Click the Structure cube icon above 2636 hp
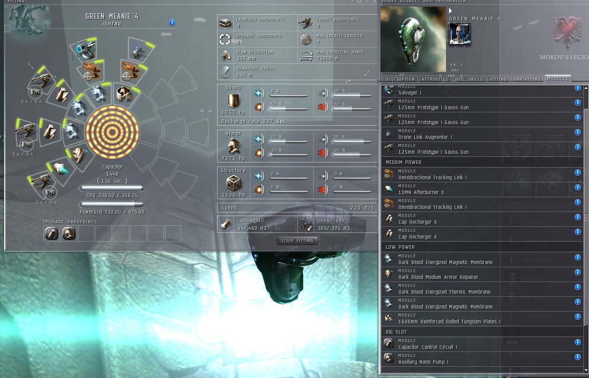589x378 pixels. click(x=233, y=183)
